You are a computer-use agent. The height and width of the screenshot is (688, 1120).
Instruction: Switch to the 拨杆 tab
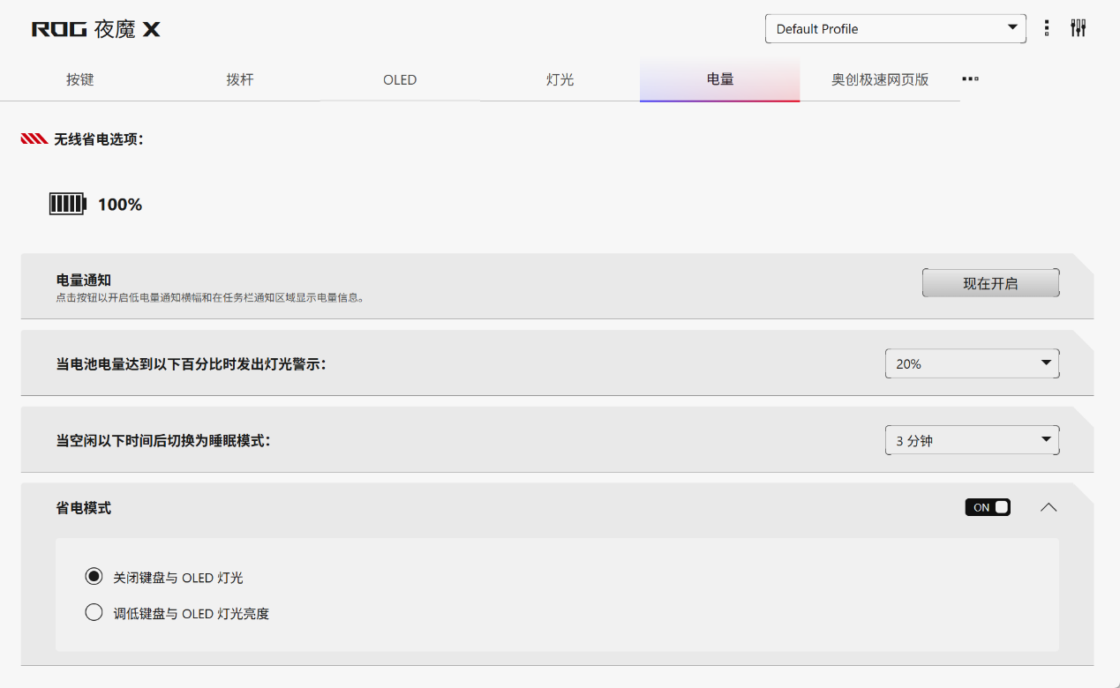click(240, 79)
